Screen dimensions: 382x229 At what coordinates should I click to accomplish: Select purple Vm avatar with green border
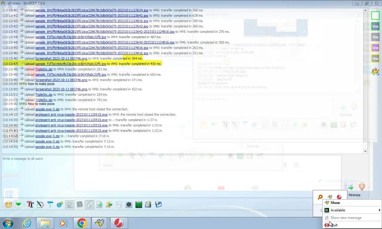tap(375, 27)
